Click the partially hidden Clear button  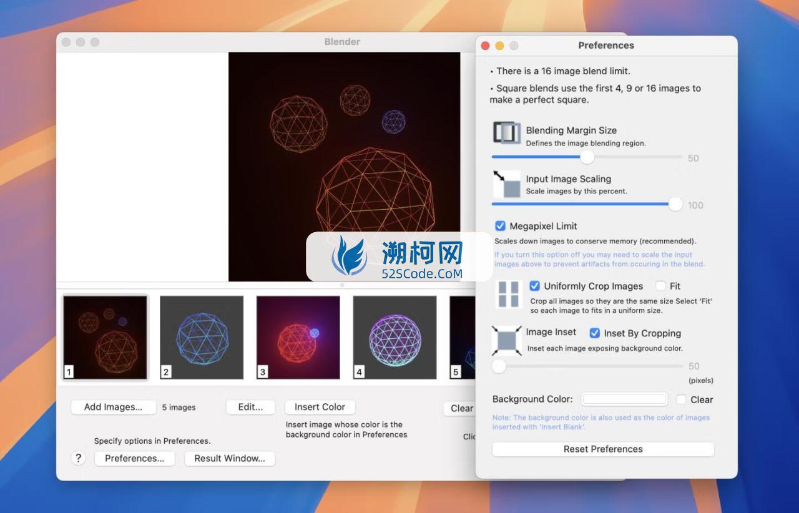coord(459,408)
